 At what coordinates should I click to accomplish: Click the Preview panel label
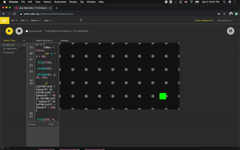[64, 40]
